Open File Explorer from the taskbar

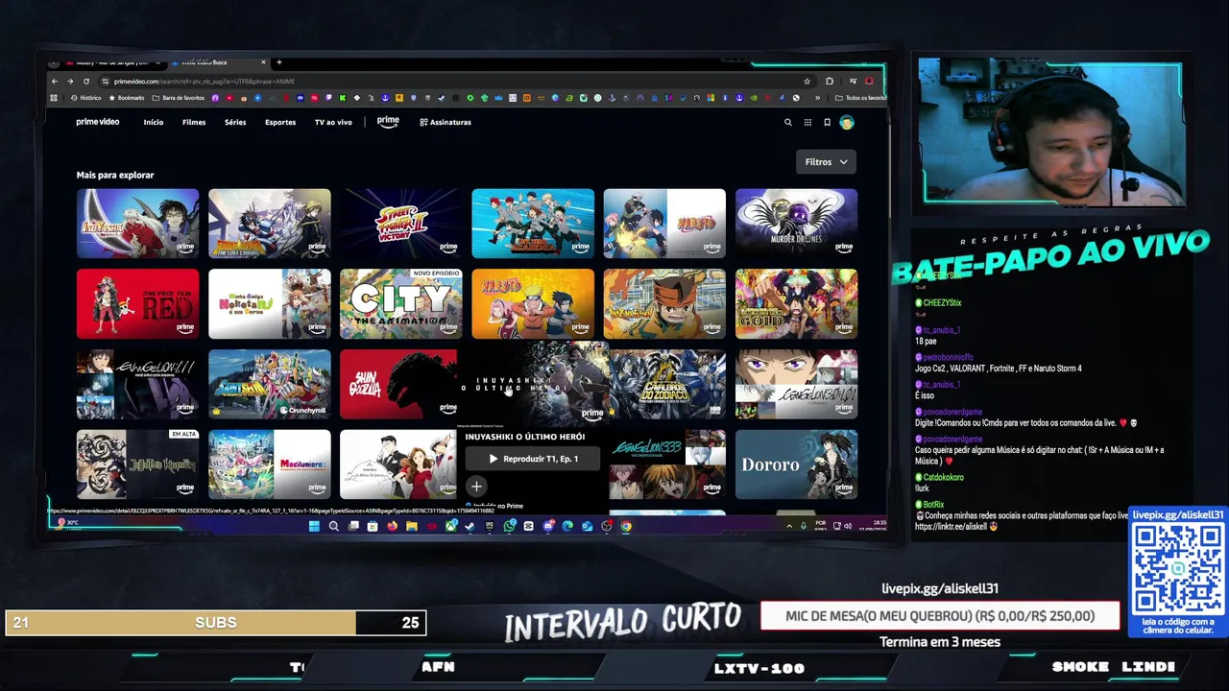(x=411, y=526)
